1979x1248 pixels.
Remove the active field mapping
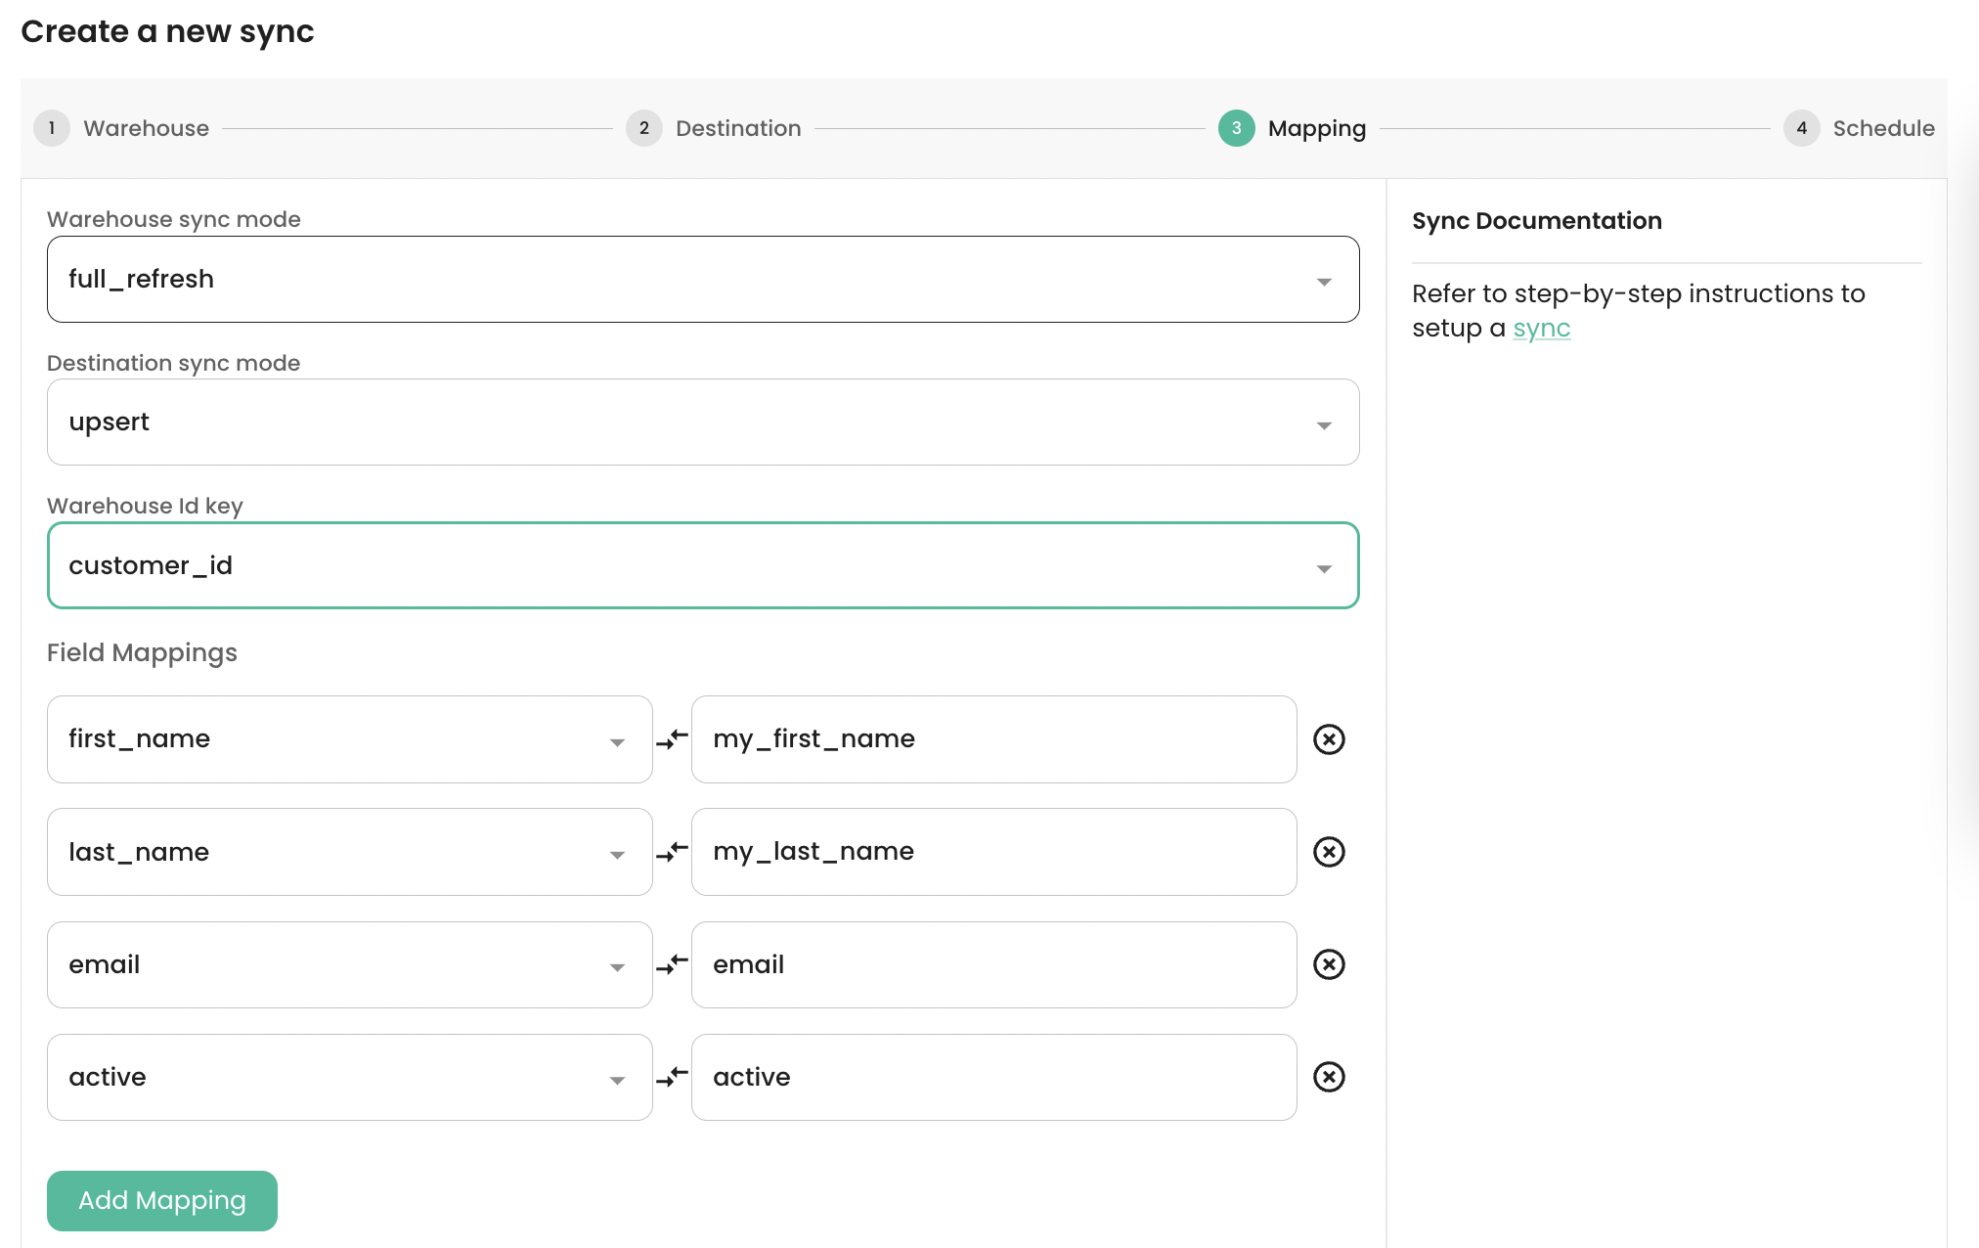click(x=1329, y=1078)
